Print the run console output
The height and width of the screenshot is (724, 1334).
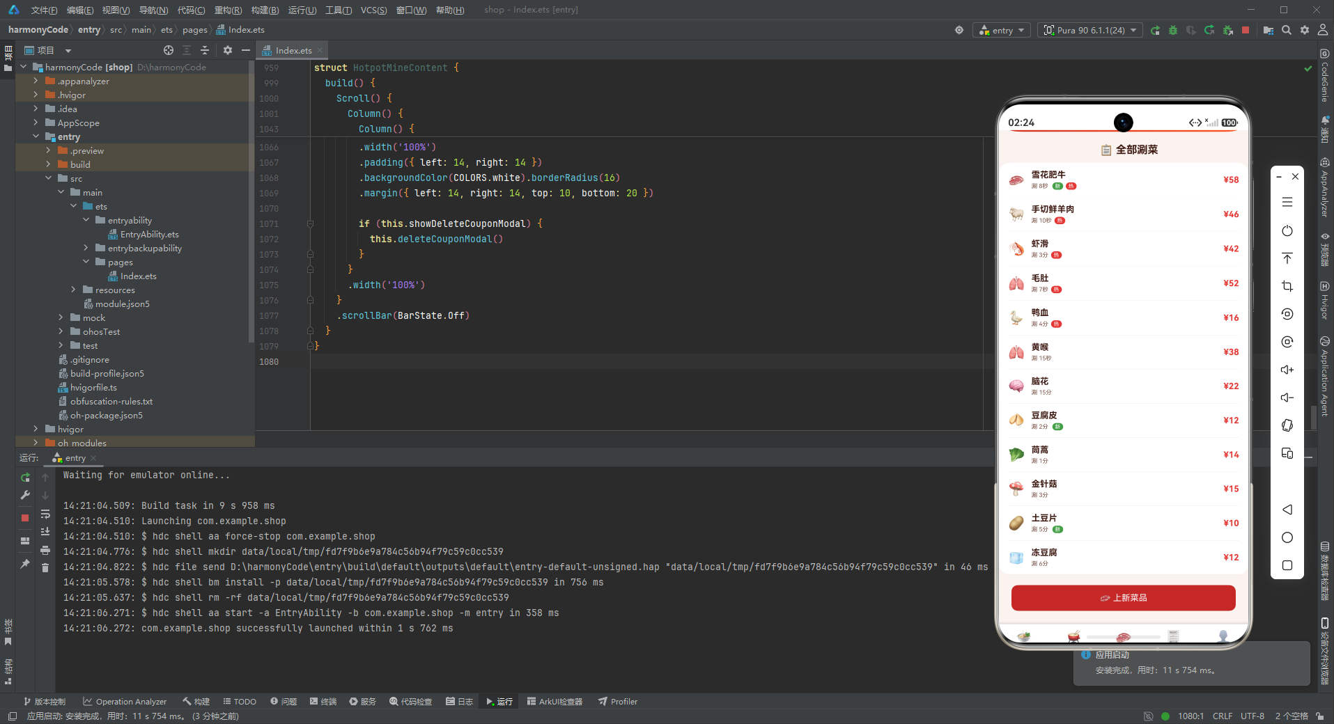(45, 550)
